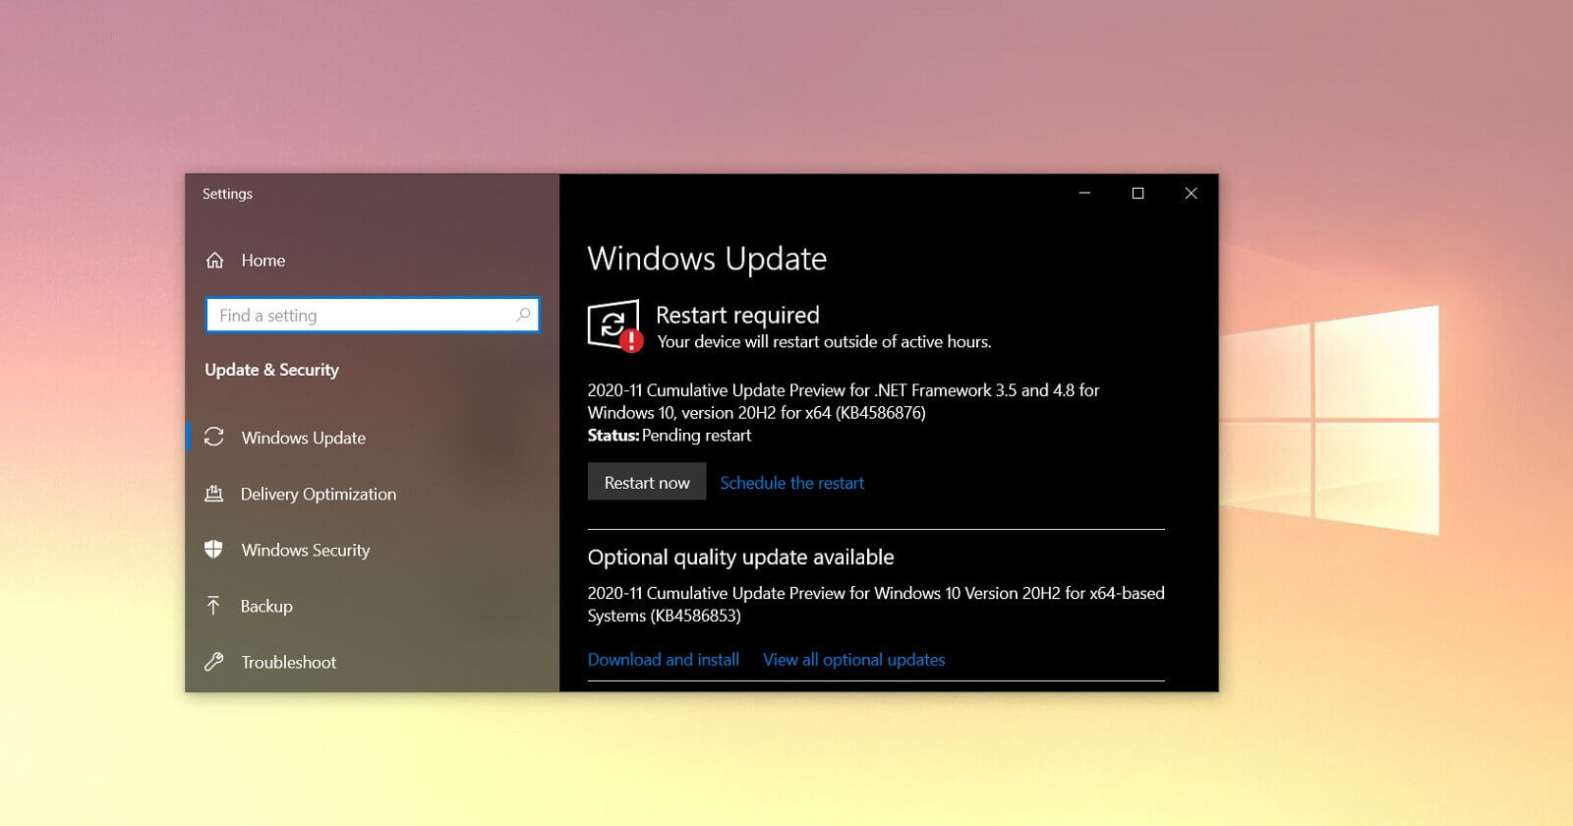
Task: Open the Backup section
Action: [266, 606]
